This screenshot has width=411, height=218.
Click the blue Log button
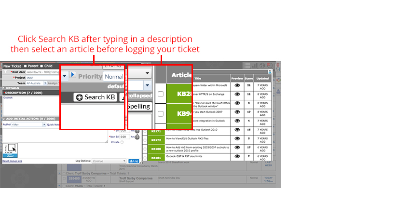point(134,161)
